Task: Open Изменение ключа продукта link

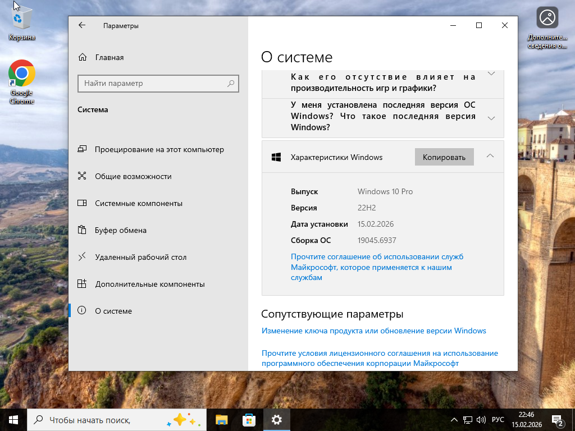Action: [x=374, y=331]
